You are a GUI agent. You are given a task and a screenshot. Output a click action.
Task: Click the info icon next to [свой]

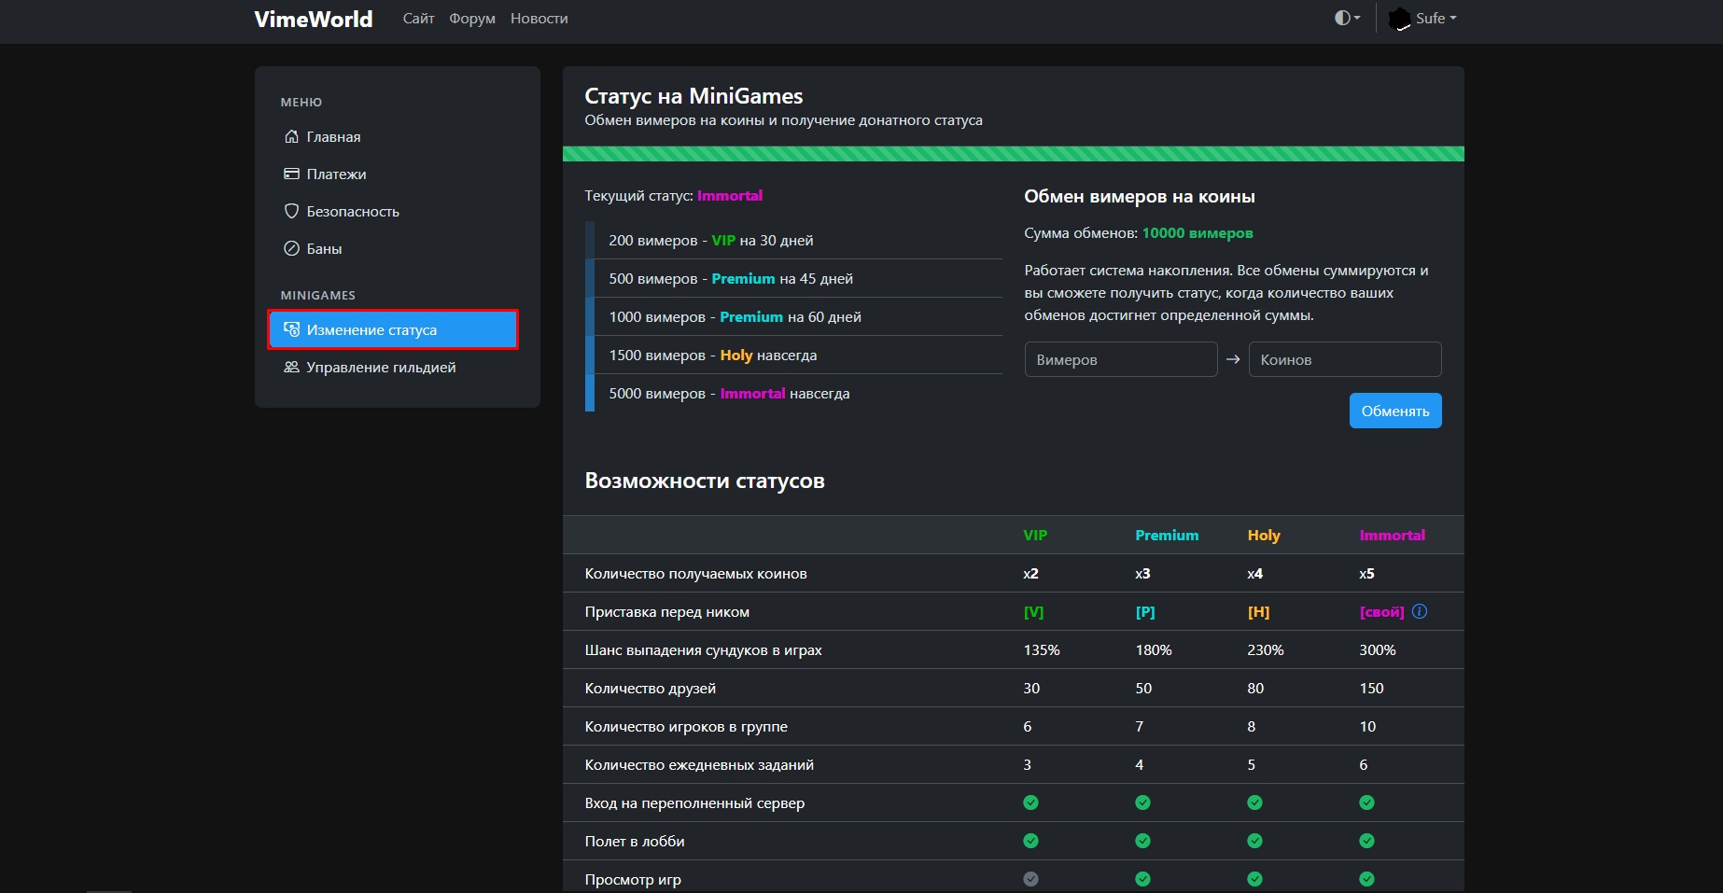[1420, 611]
